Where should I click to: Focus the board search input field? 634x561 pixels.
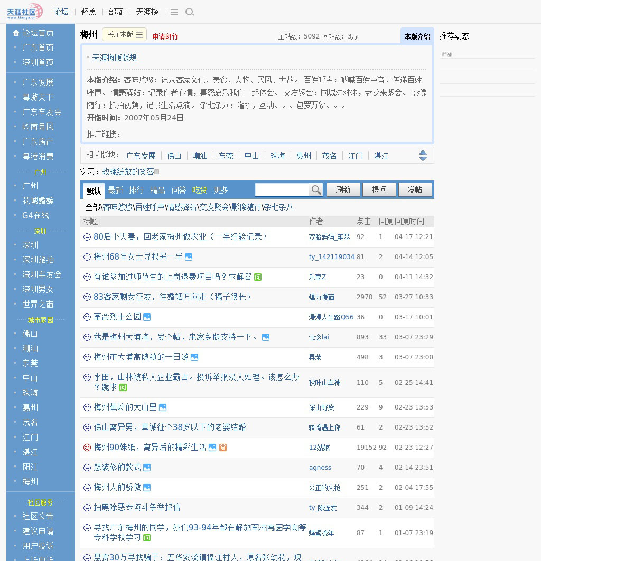pos(282,190)
